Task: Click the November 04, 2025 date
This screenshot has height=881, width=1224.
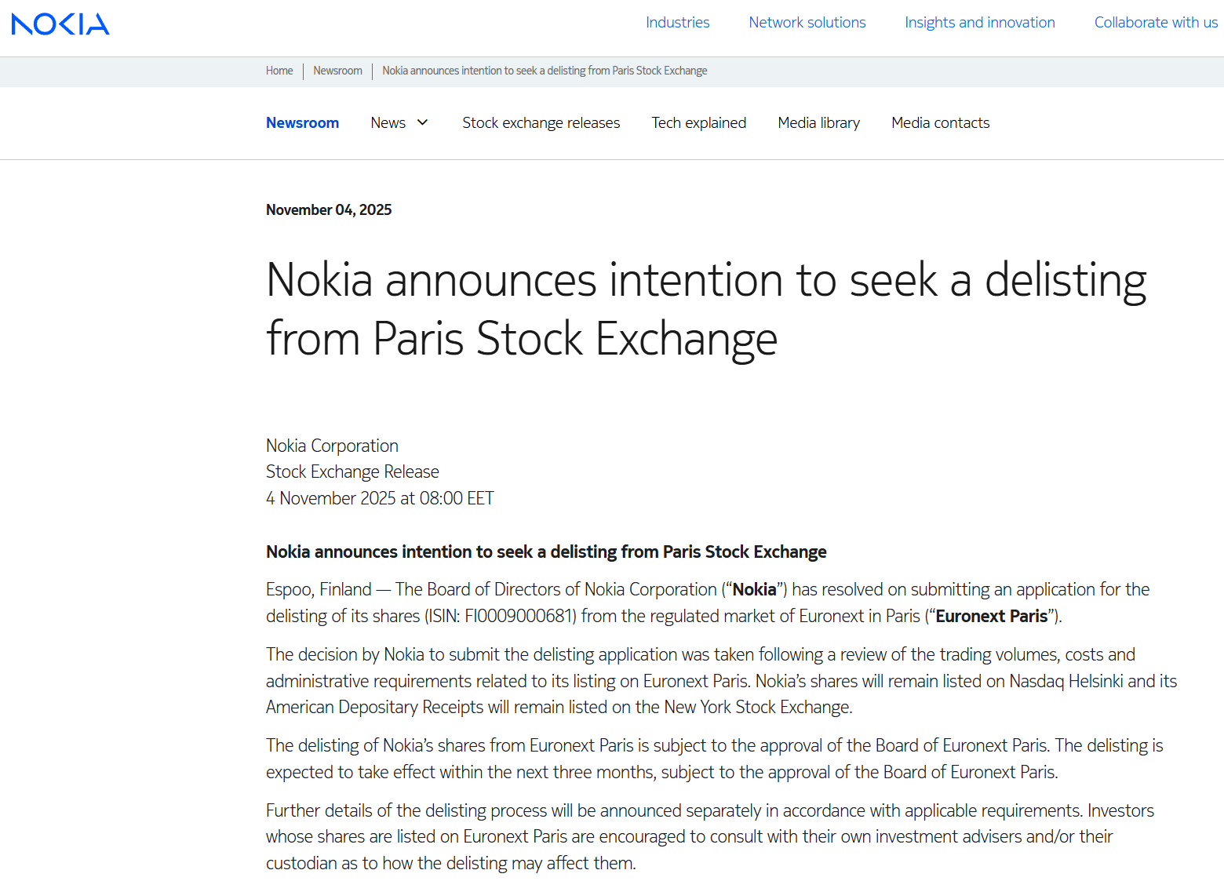Action: (x=329, y=210)
